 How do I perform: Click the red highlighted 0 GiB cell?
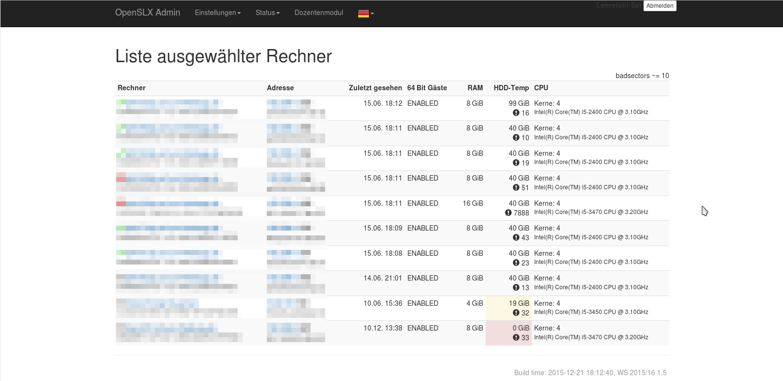pyautogui.click(x=508, y=332)
